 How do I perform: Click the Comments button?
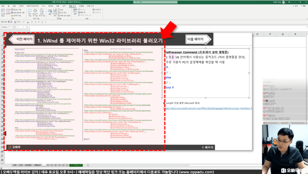point(303,6)
